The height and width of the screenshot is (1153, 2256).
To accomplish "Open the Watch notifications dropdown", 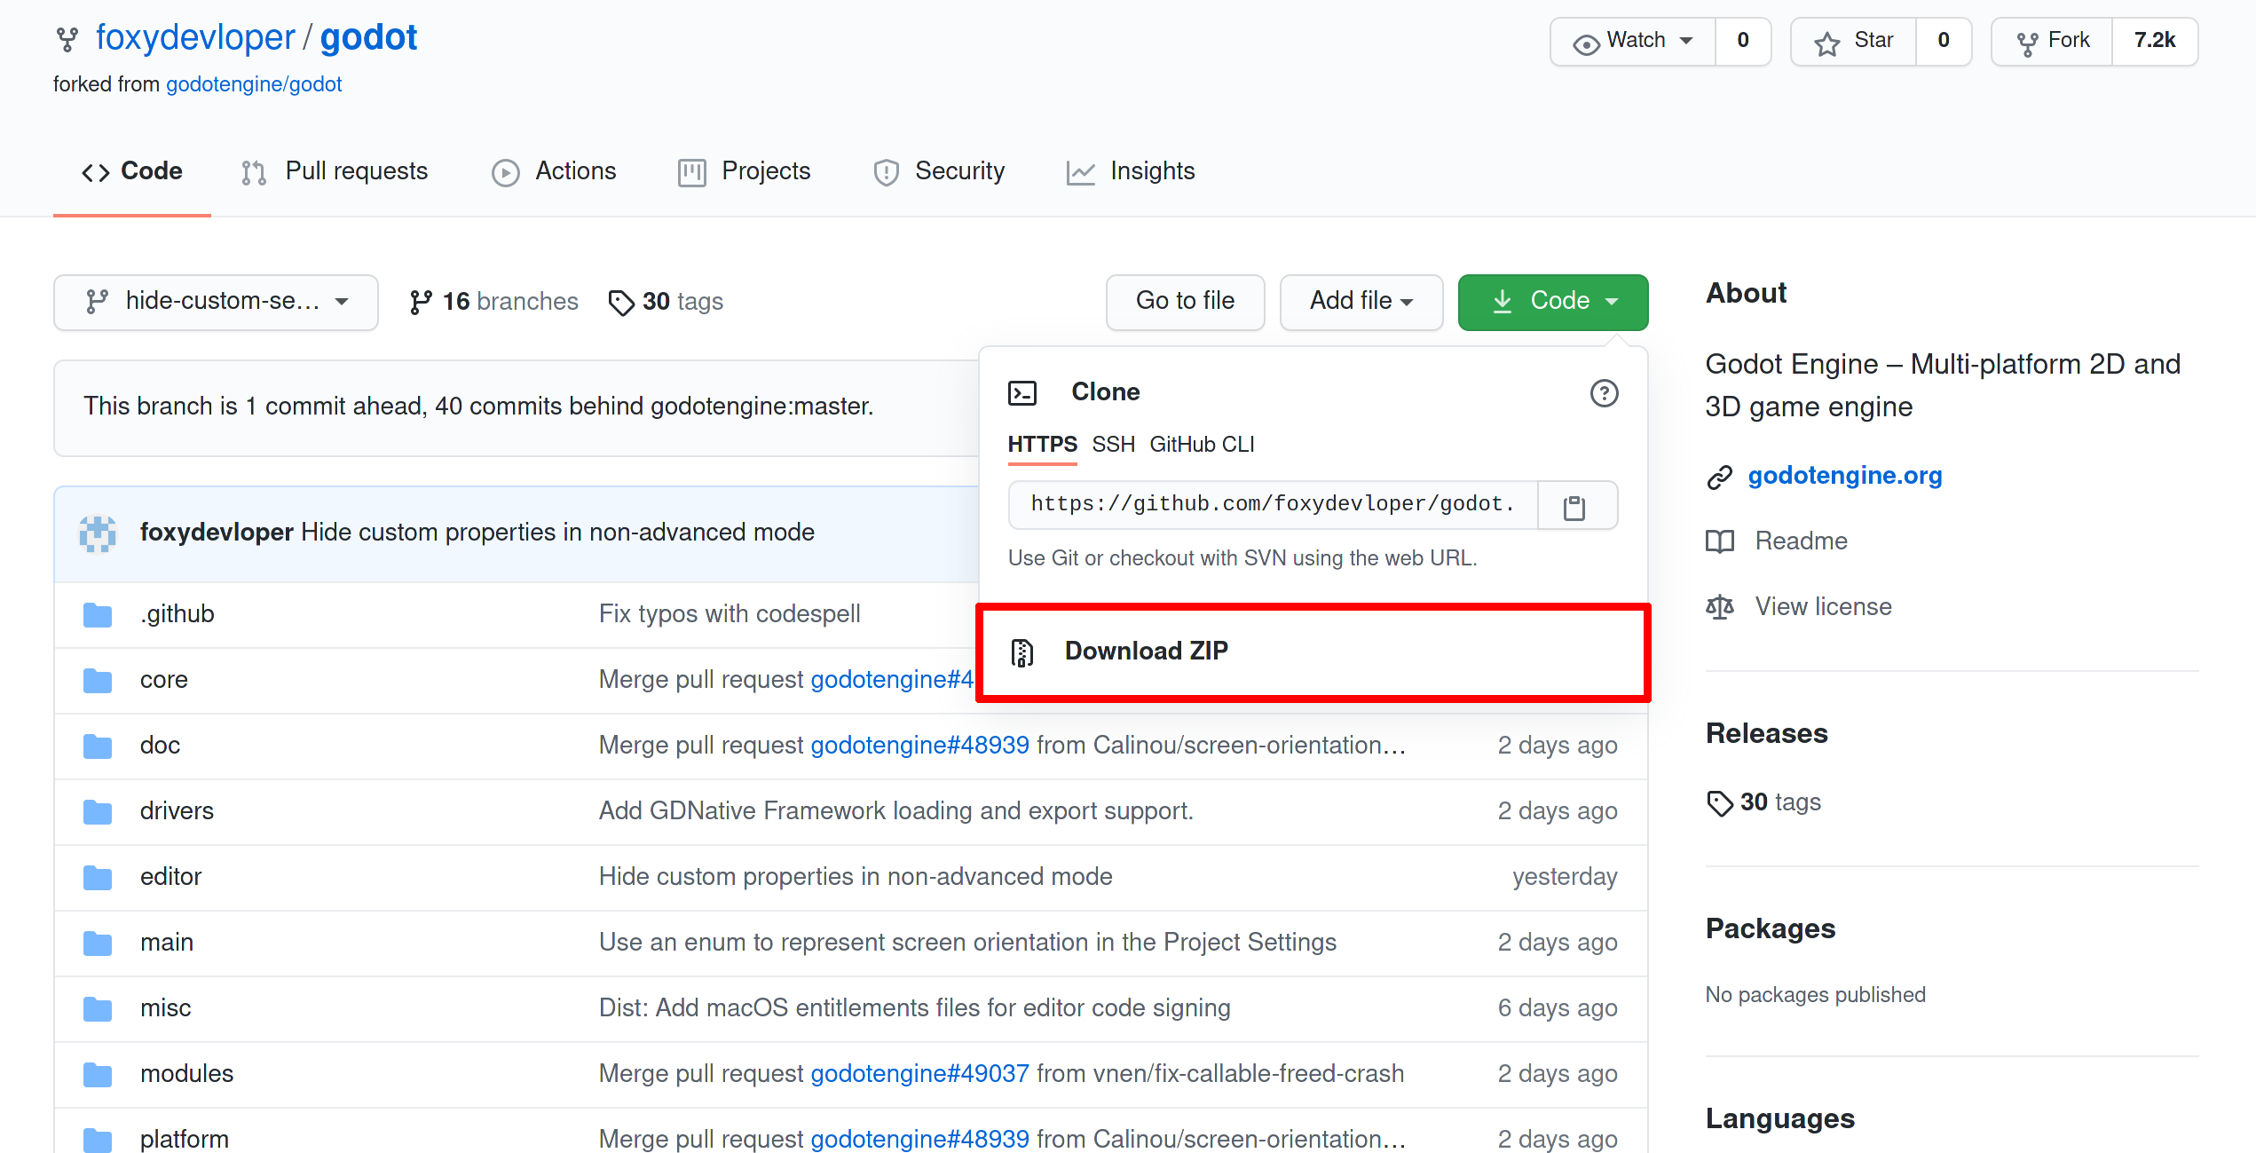I will [x=1633, y=41].
